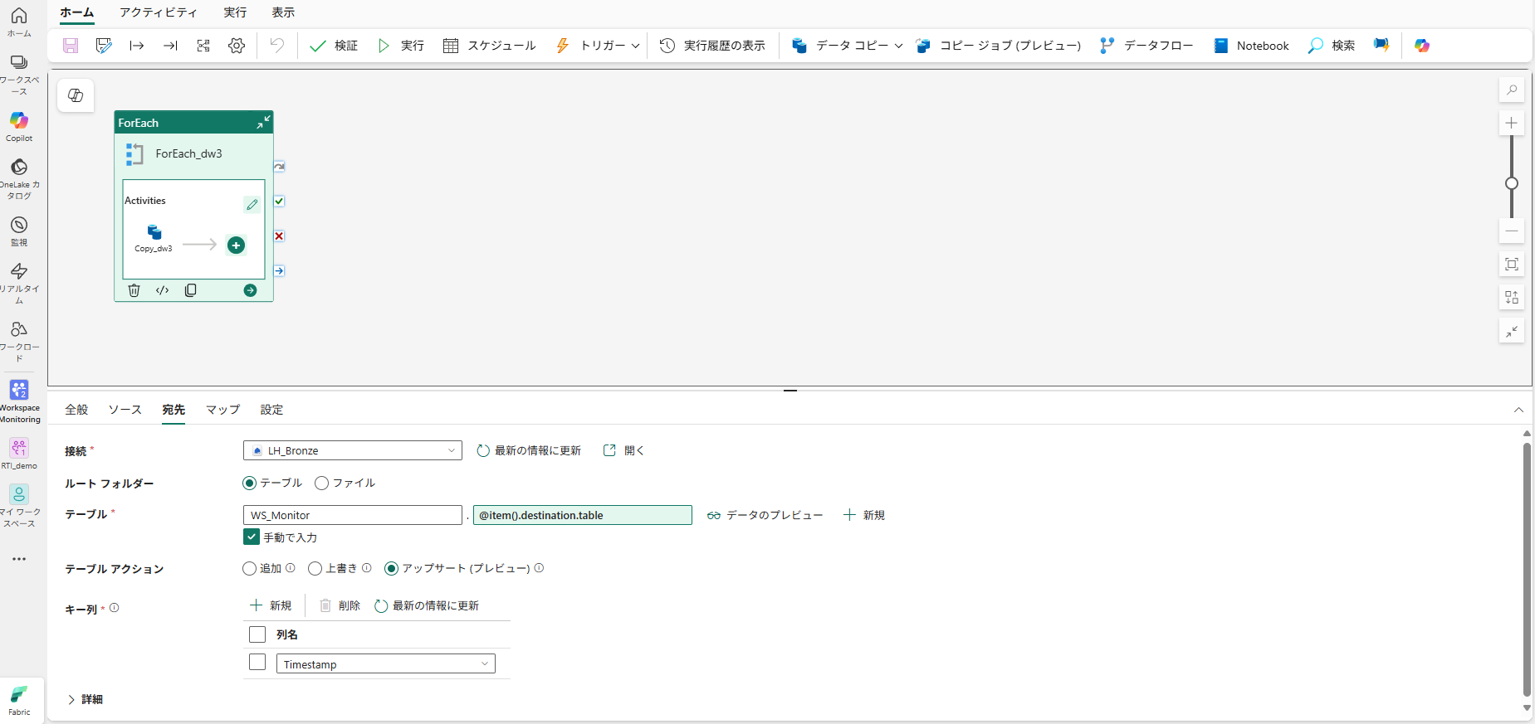Select the 上書き table action radio
This screenshot has width=1535, height=724.
click(x=315, y=568)
